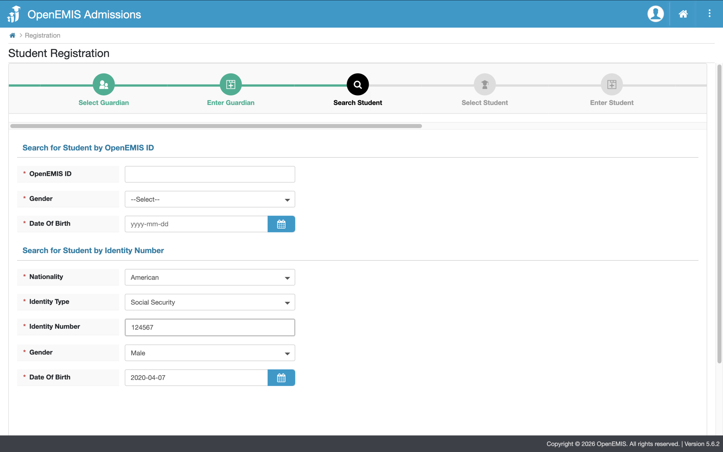Click the Identity Number field label
The height and width of the screenshot is (452, 723).
tap(55, 327)
